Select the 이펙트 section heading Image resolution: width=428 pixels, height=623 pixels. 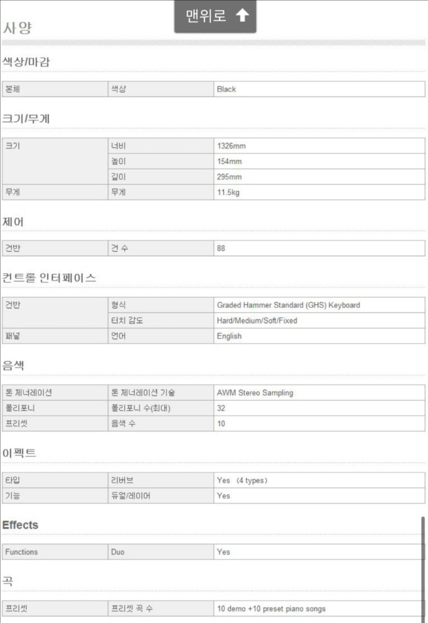tap(19, 453)
